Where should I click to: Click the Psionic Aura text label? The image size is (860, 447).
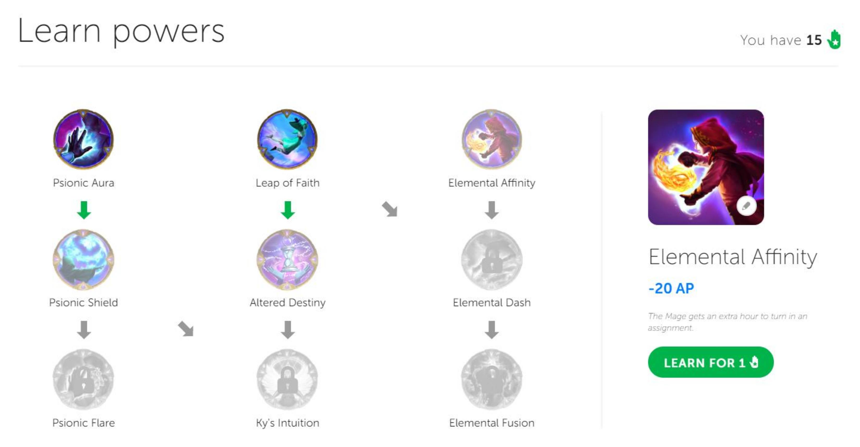coord(83,183)
